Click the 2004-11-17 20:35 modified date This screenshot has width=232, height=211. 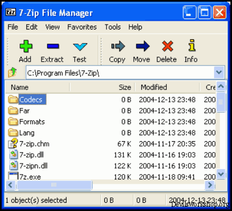167,144
